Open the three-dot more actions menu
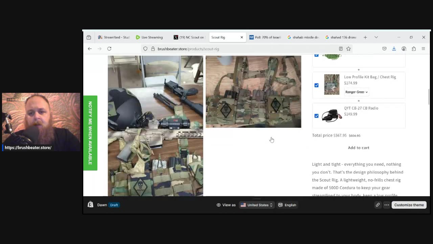Screen dimensions: 433x244 point(387,205)
